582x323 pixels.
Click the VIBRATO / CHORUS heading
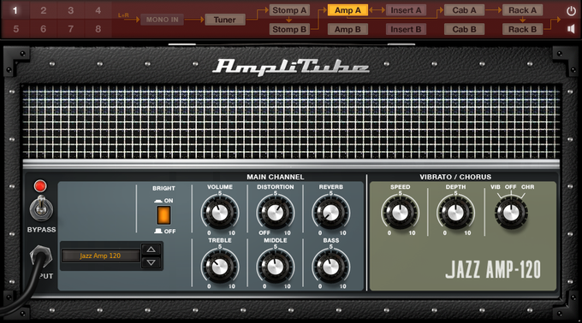pyautogui.click(x=455, y=177)
